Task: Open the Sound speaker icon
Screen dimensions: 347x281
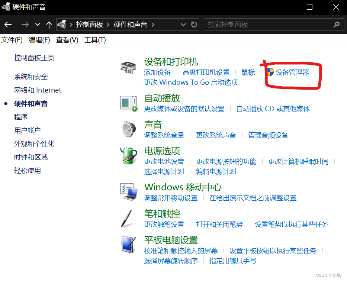Action: pos(128,129)
